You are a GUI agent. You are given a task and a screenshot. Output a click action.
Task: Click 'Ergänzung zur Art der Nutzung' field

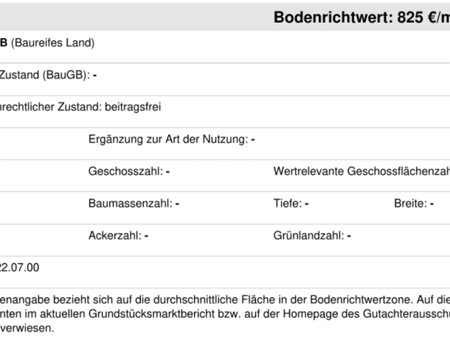point(172,139)
